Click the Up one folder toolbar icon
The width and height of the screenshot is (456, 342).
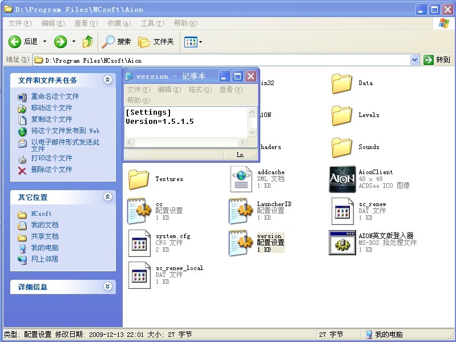tap(88, 42)
